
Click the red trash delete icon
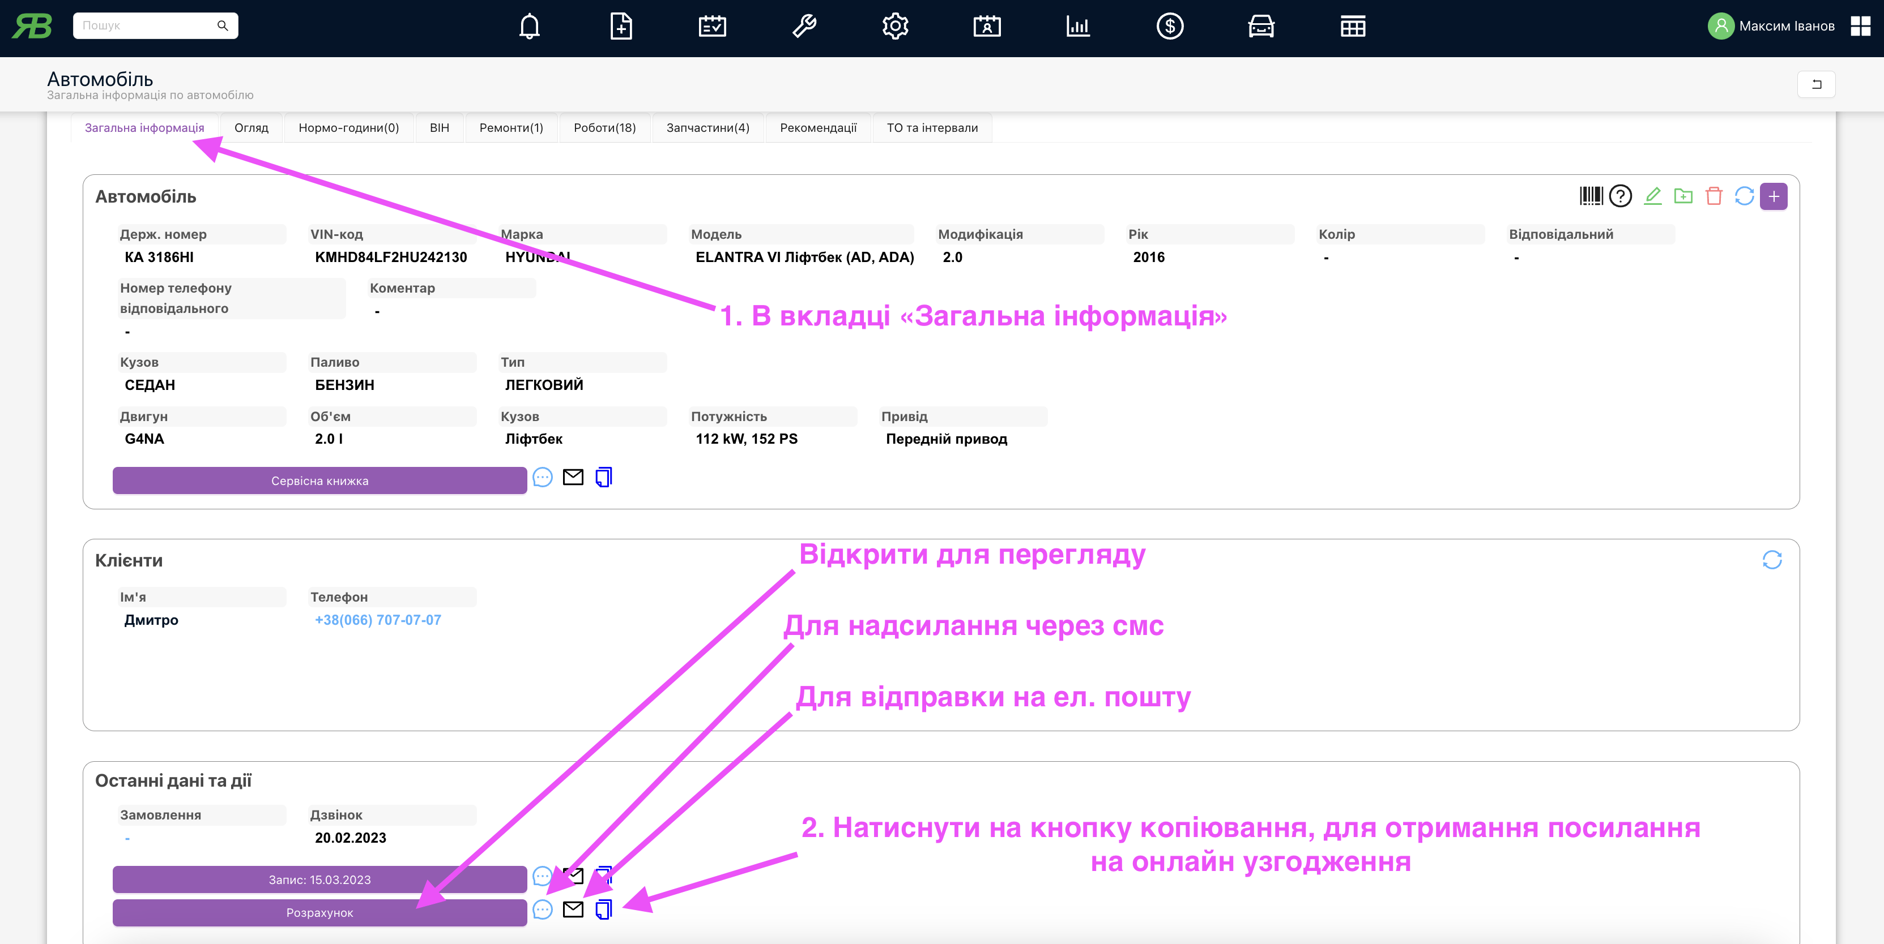pos(1713,196)
